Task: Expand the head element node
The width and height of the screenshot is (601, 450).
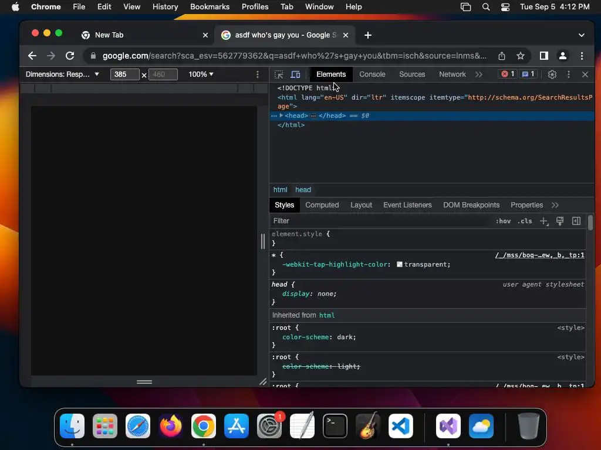Action: [x=281, y=115]
